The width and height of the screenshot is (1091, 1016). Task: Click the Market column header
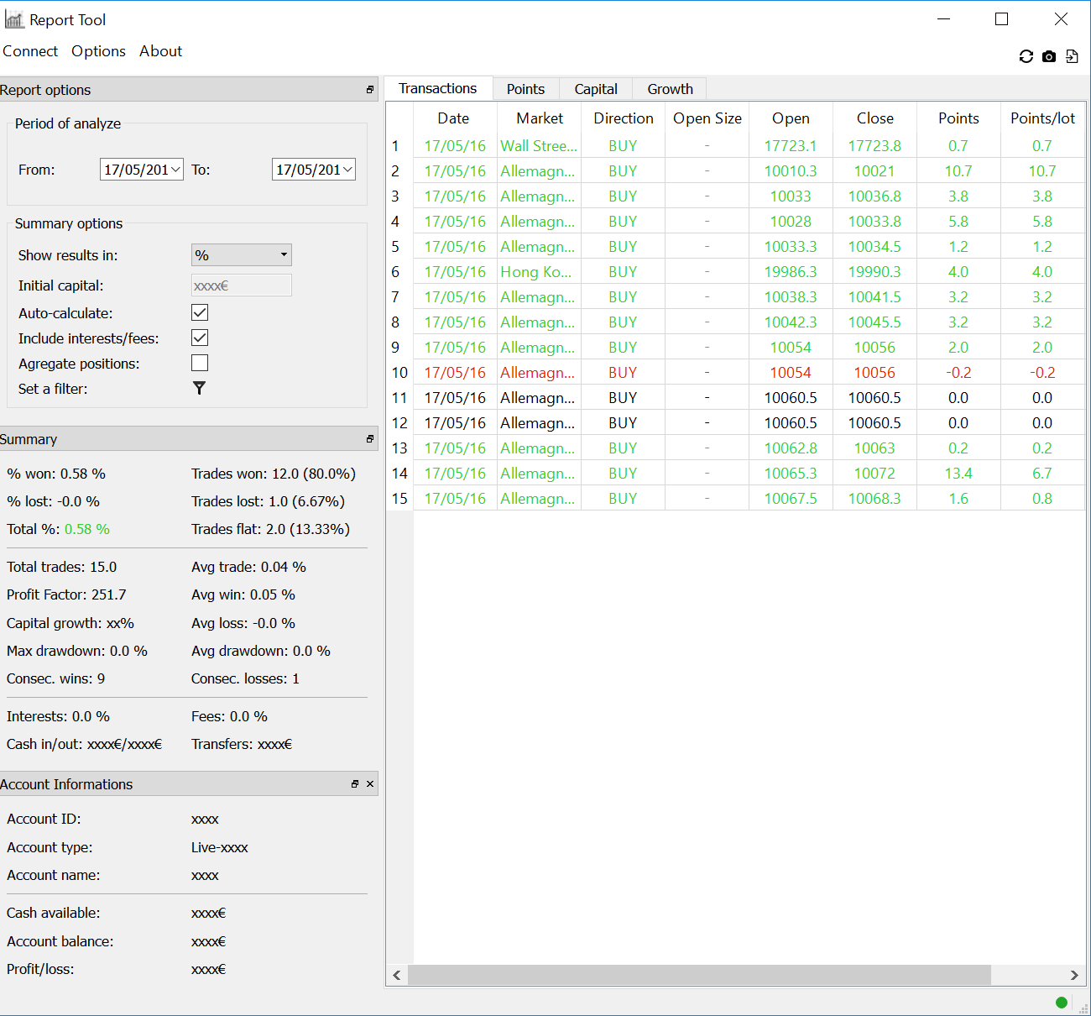(x=540, y=118)
